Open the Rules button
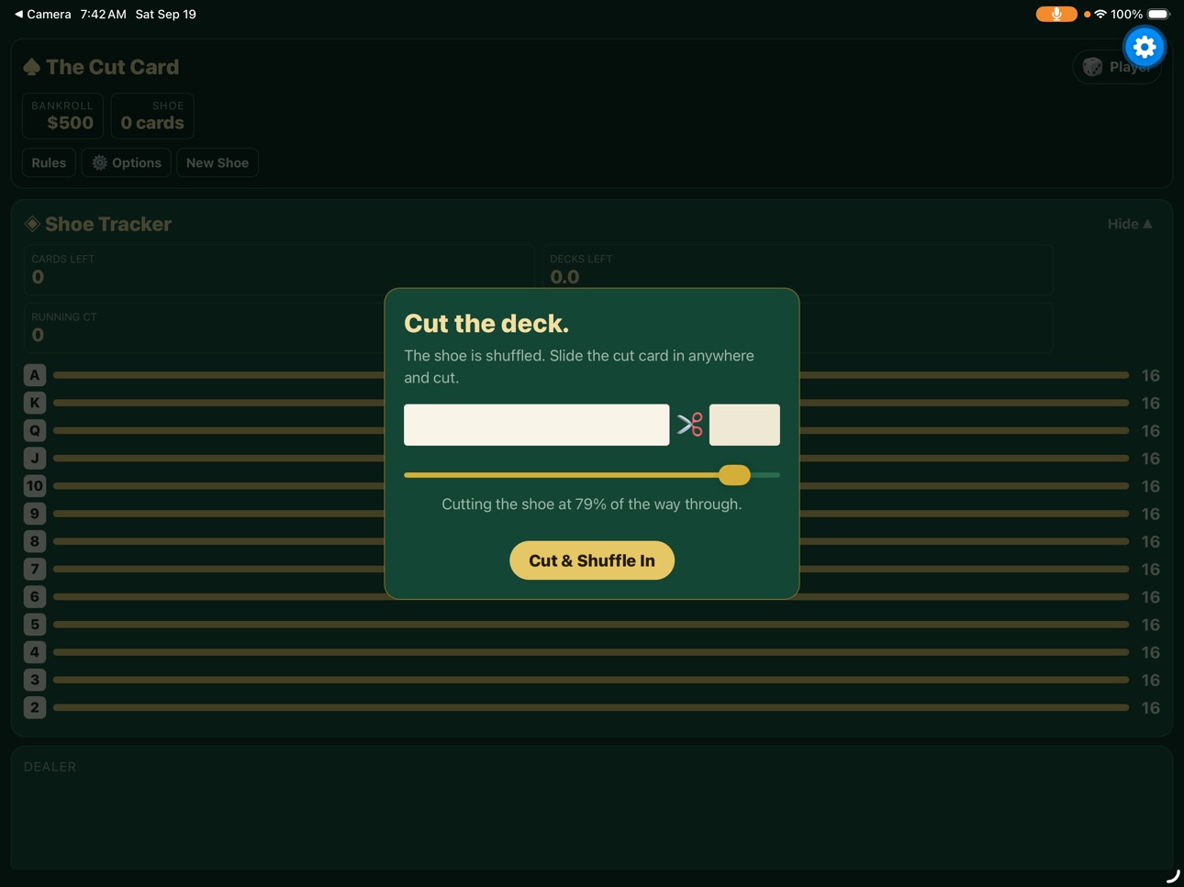The height and width of the screenshot is (887, 1184). click(49, 162)
